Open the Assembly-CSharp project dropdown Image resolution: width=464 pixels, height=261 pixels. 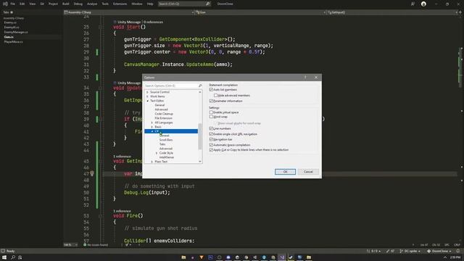click(129, 12)
